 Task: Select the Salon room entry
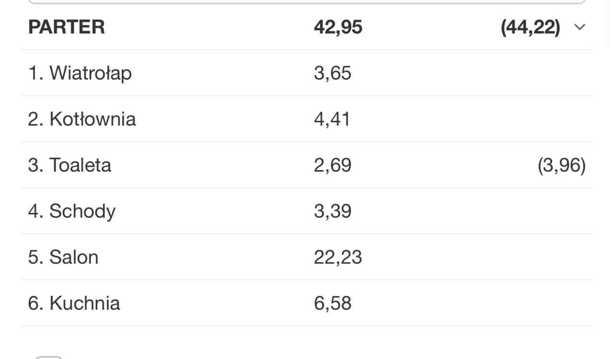pyautogui.click(x=63, y=257)
